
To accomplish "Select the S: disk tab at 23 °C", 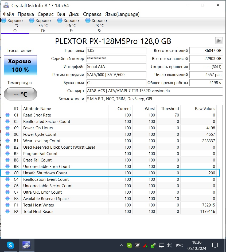I will point(99,25).
